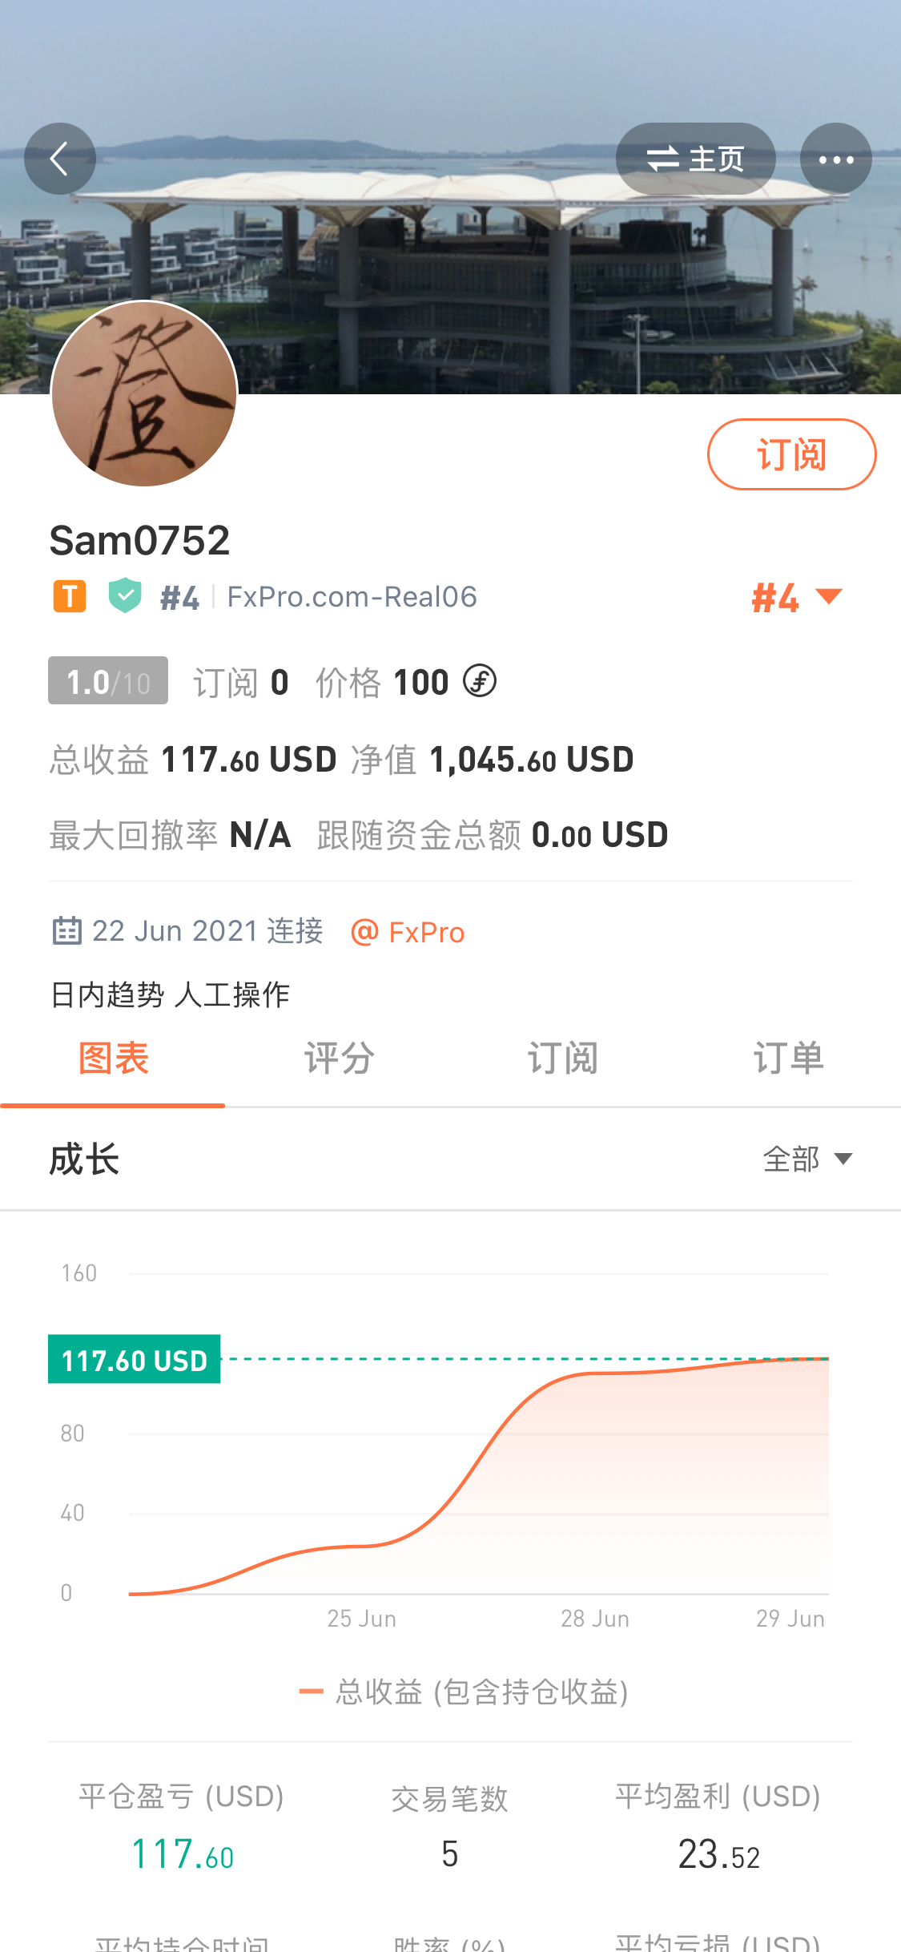Switch to homepage via 主页 button

(x=695, y=159)
